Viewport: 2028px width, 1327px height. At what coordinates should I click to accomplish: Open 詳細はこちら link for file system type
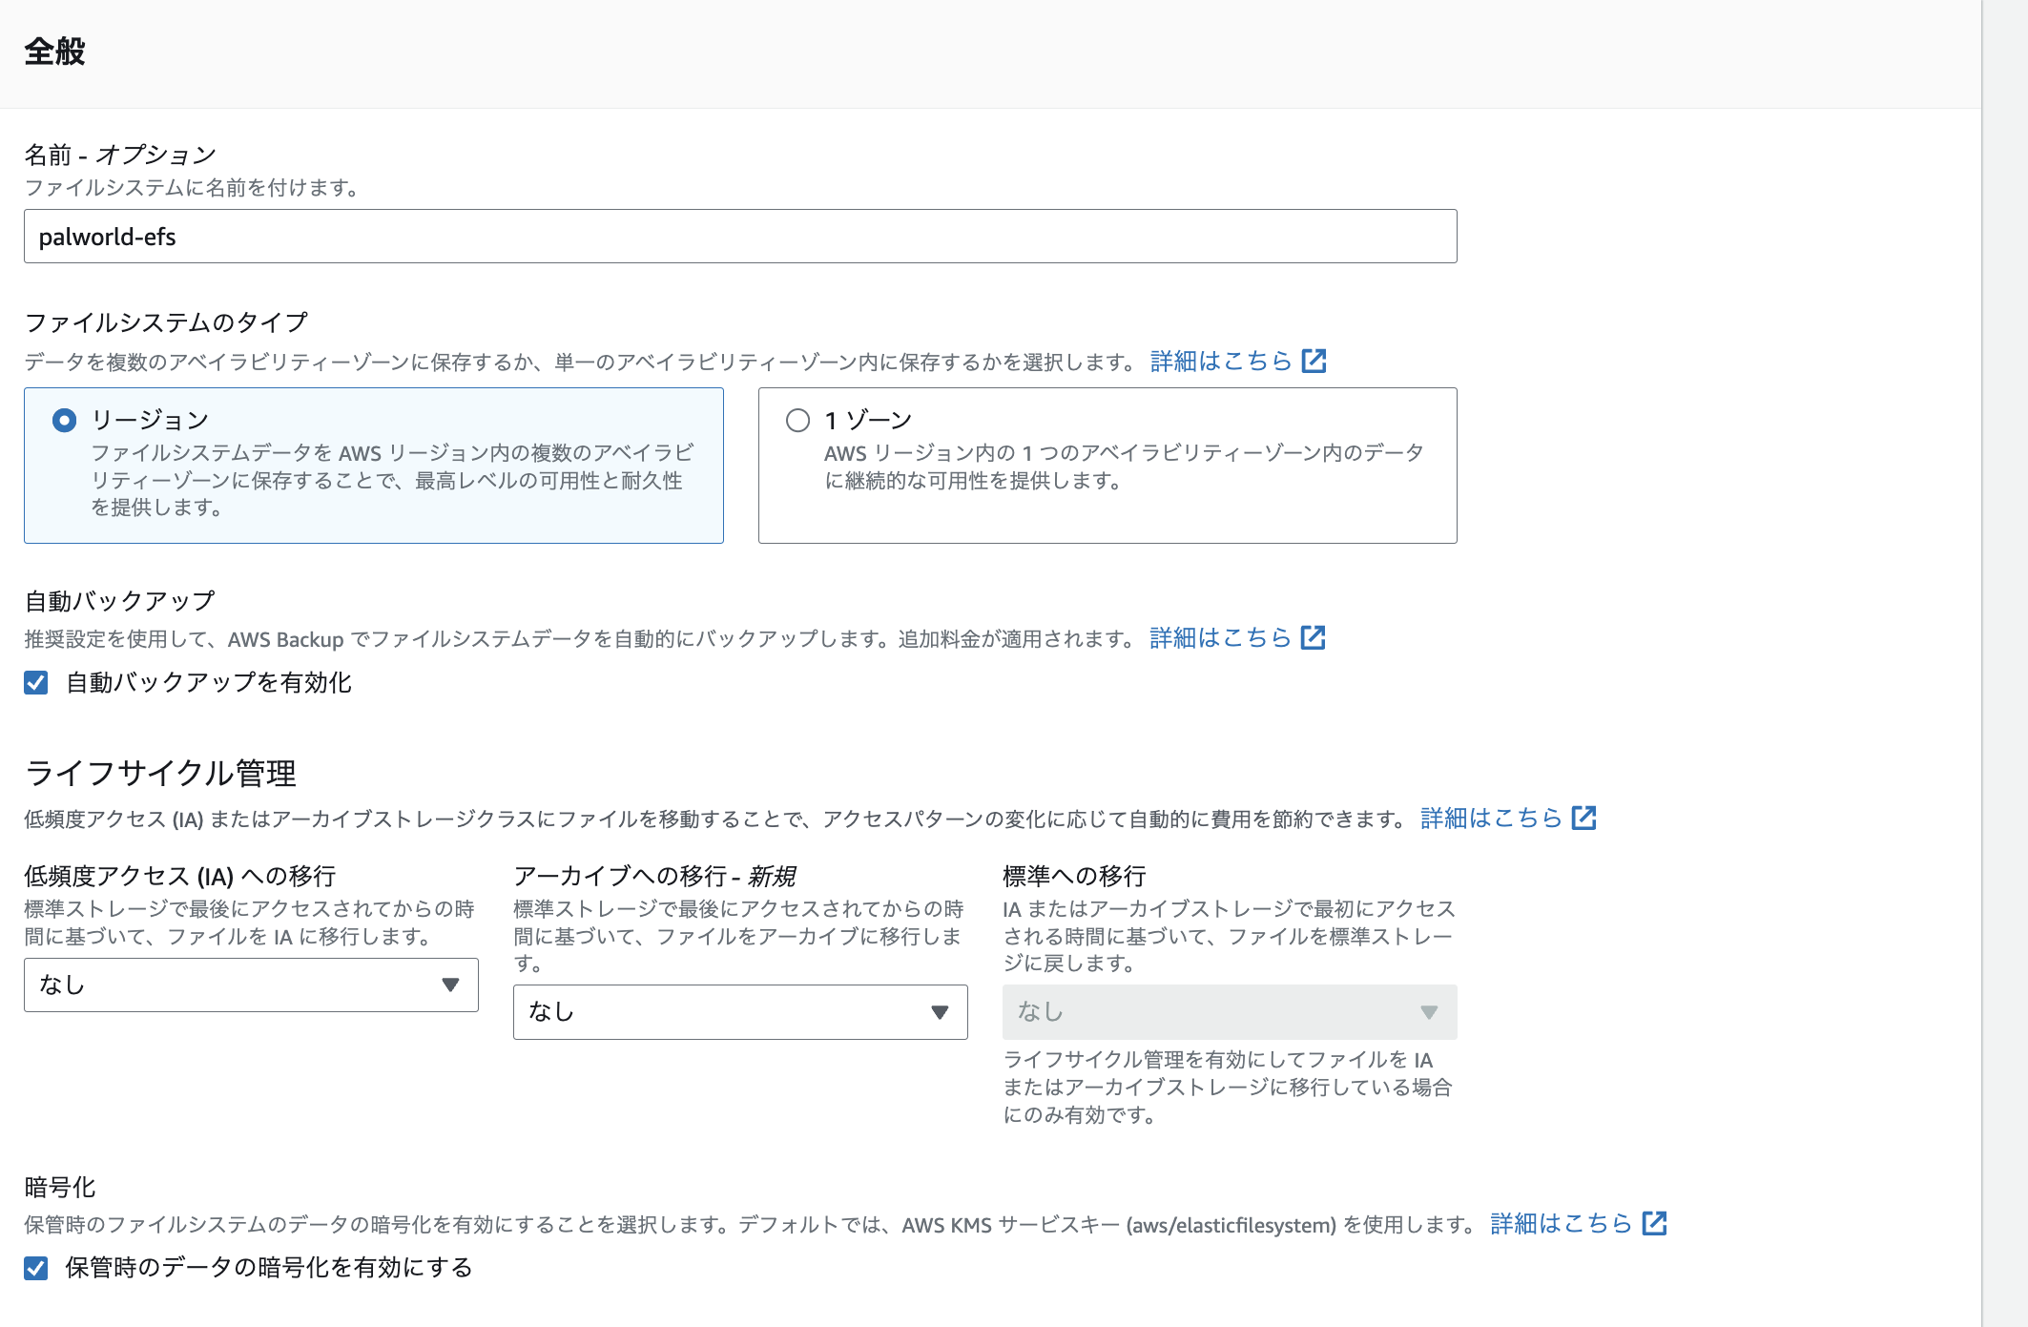pyautogui.click(x=1220, y=362)
